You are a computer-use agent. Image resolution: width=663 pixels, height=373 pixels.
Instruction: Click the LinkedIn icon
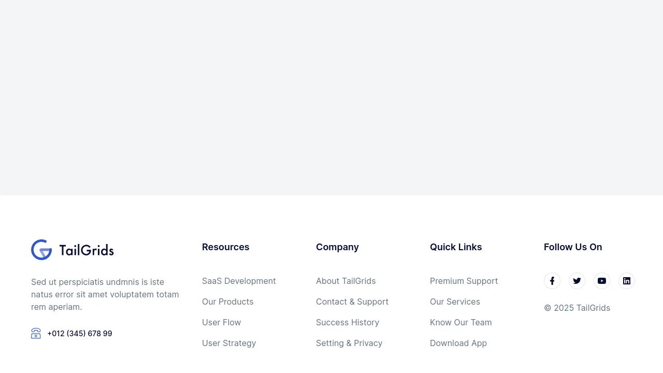point(626,280)
